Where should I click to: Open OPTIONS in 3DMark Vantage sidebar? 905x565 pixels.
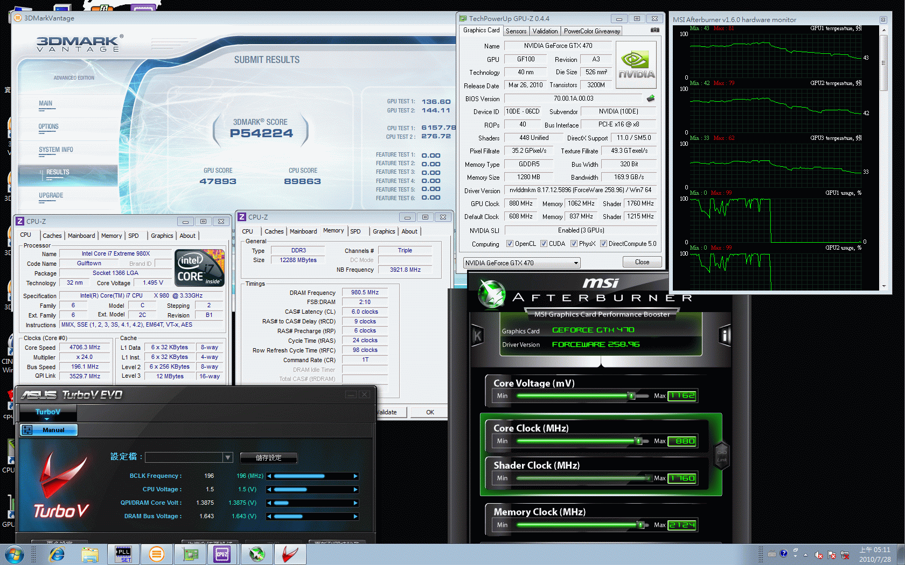[48, 127]
